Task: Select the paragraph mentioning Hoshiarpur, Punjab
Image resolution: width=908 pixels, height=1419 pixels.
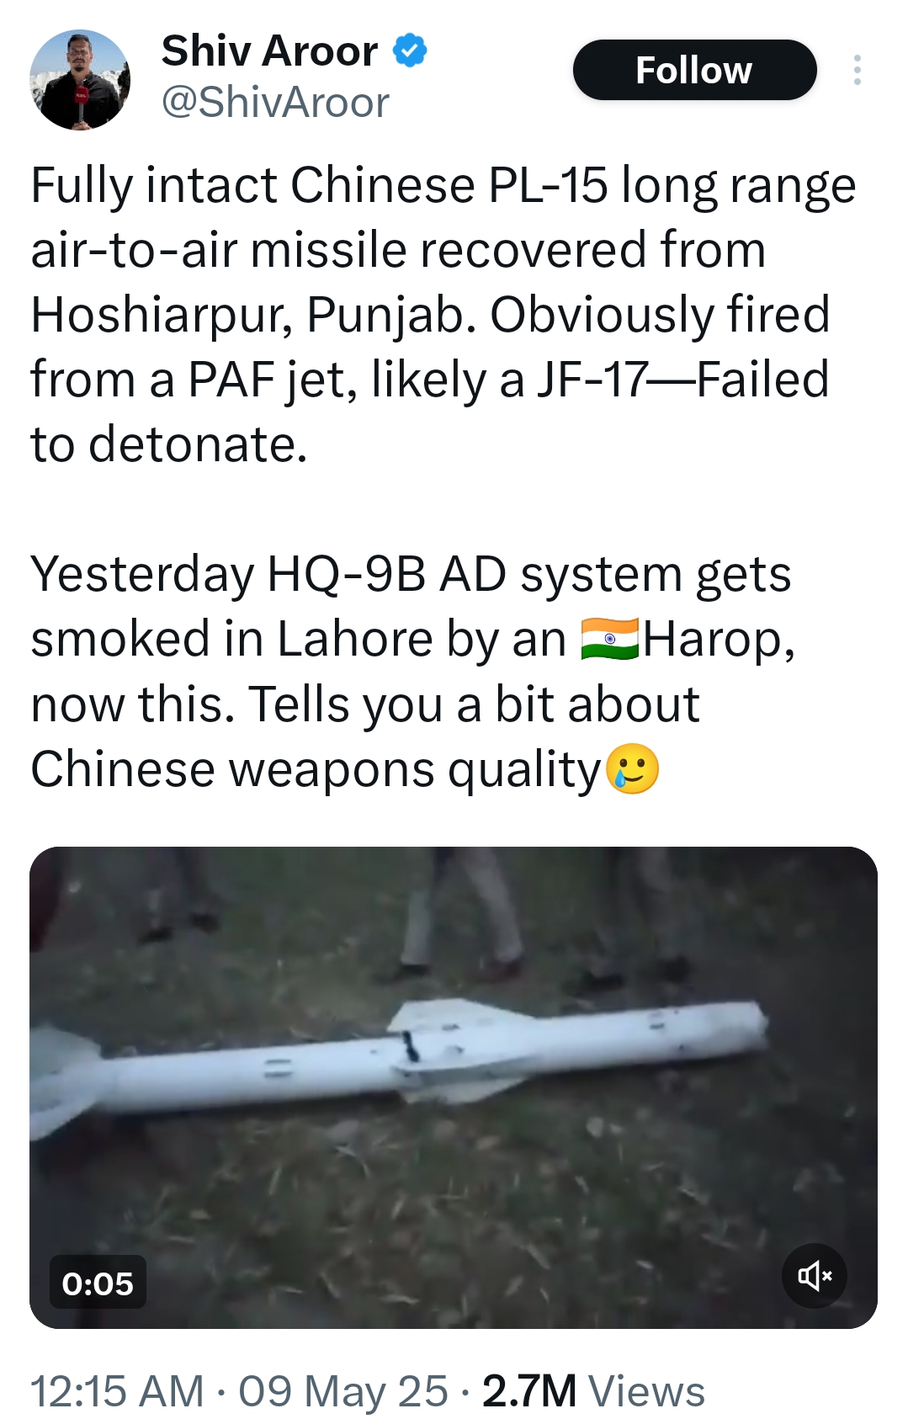Action: [x=443, y=314]
